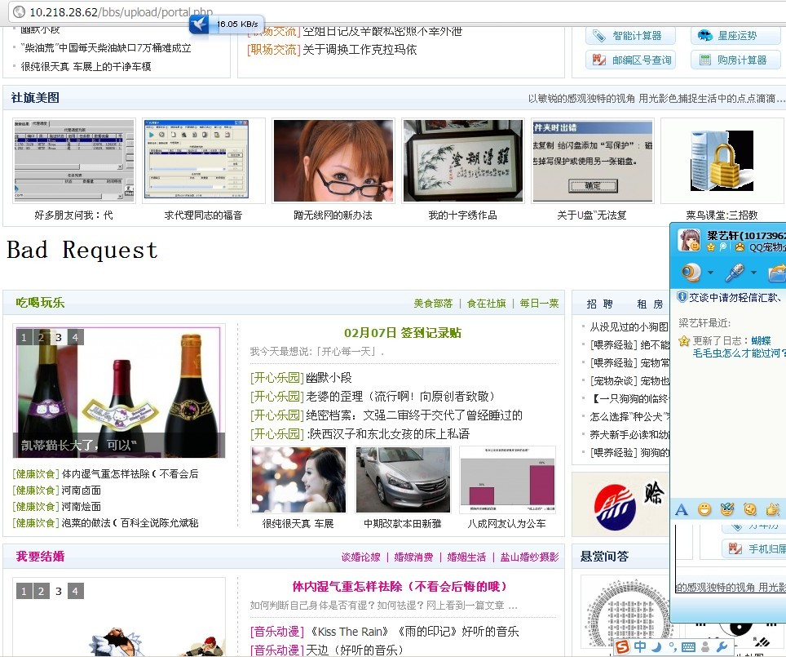Open the wrench settings icon on IME bar
786x657 pixels.
click(x=722, y=647)
